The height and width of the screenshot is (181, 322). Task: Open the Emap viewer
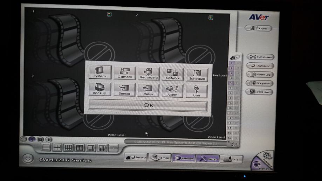[x=160, y=158]
